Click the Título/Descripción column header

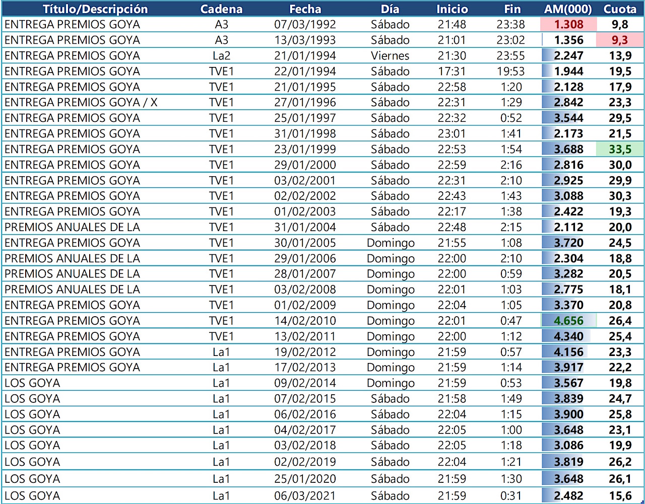tap(95, 9)
